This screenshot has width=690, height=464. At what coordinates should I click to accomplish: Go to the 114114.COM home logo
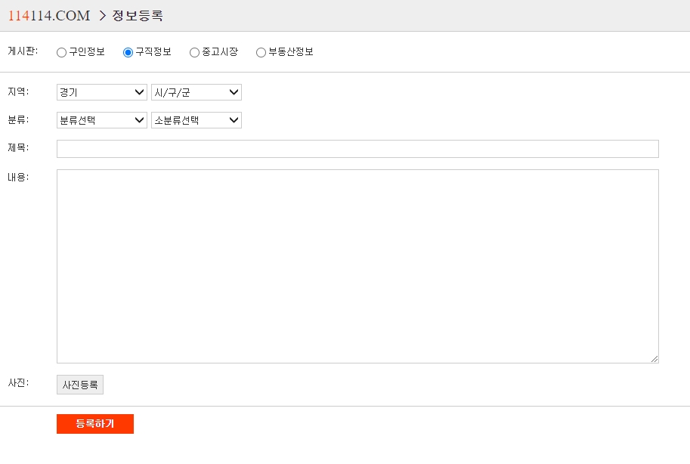(49, 16)
